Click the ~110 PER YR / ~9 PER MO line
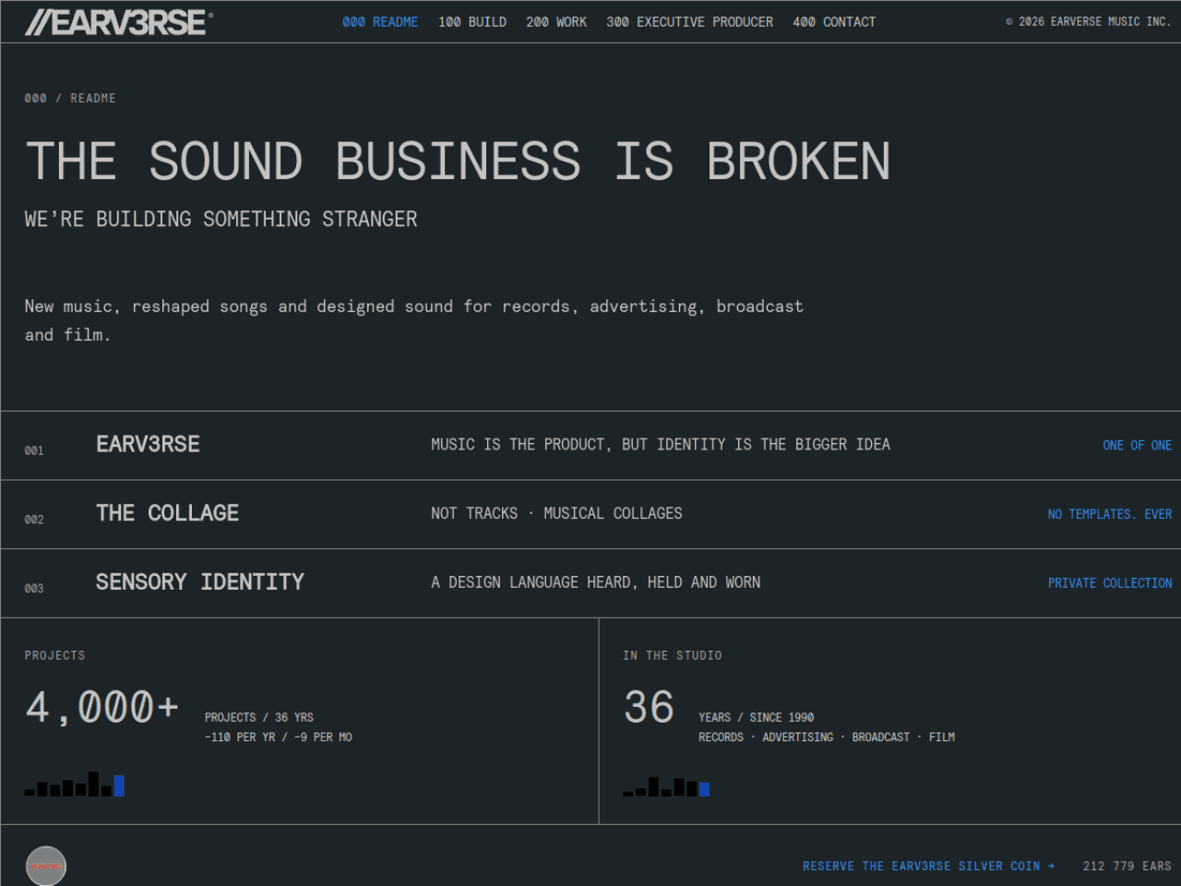 278,737
